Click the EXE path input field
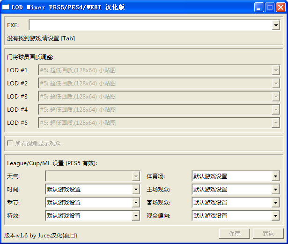Image resolution: width=288 pixels, height=244 pixels. pos(150,25)
